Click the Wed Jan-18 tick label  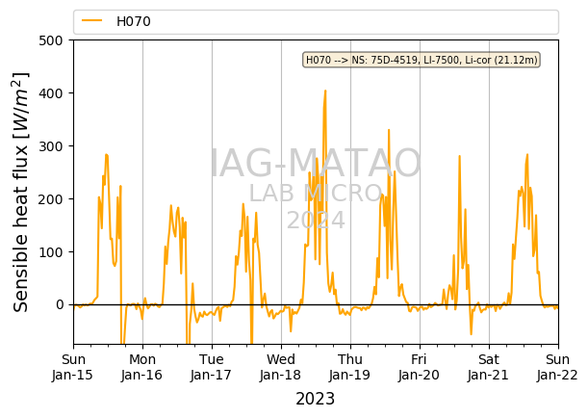(280, 367)
